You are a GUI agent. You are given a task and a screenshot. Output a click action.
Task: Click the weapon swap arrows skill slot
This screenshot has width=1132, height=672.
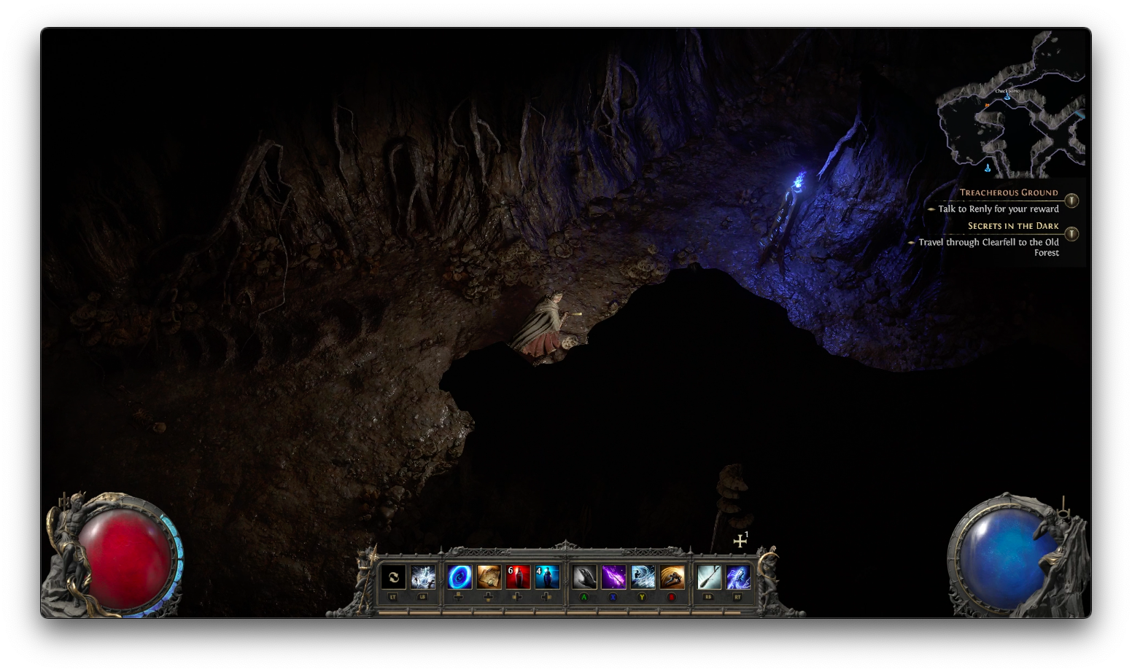393,577
